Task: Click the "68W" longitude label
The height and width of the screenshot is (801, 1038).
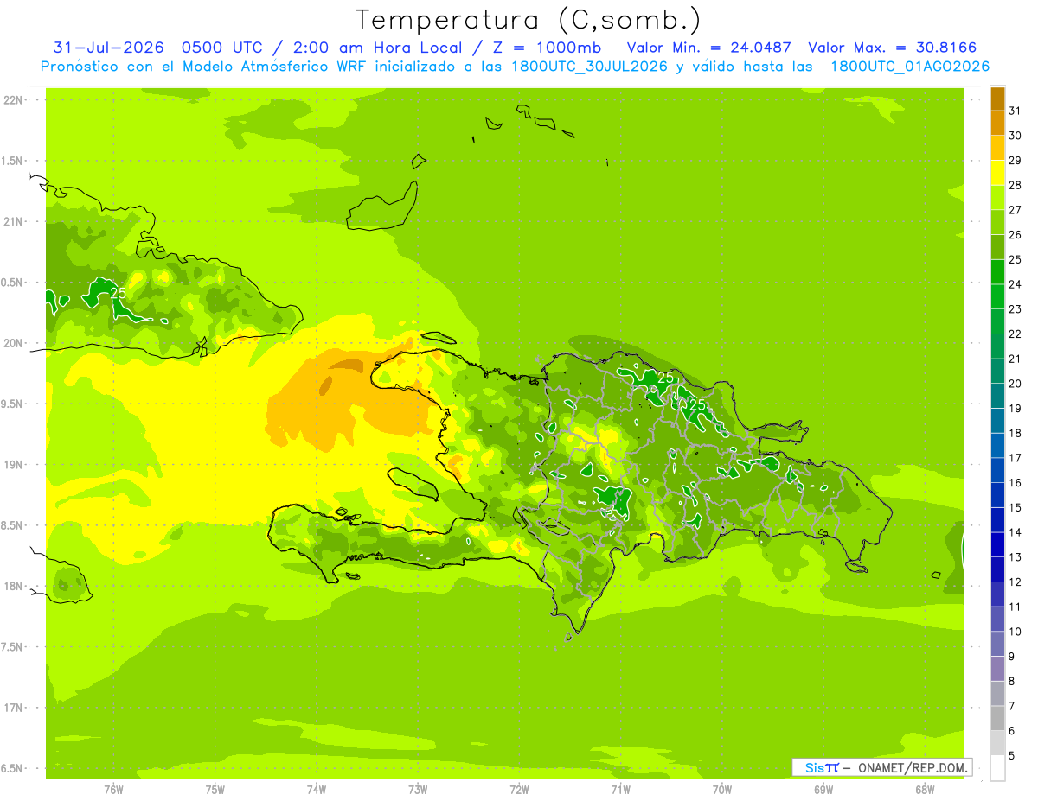Action: tap(925, 790)
